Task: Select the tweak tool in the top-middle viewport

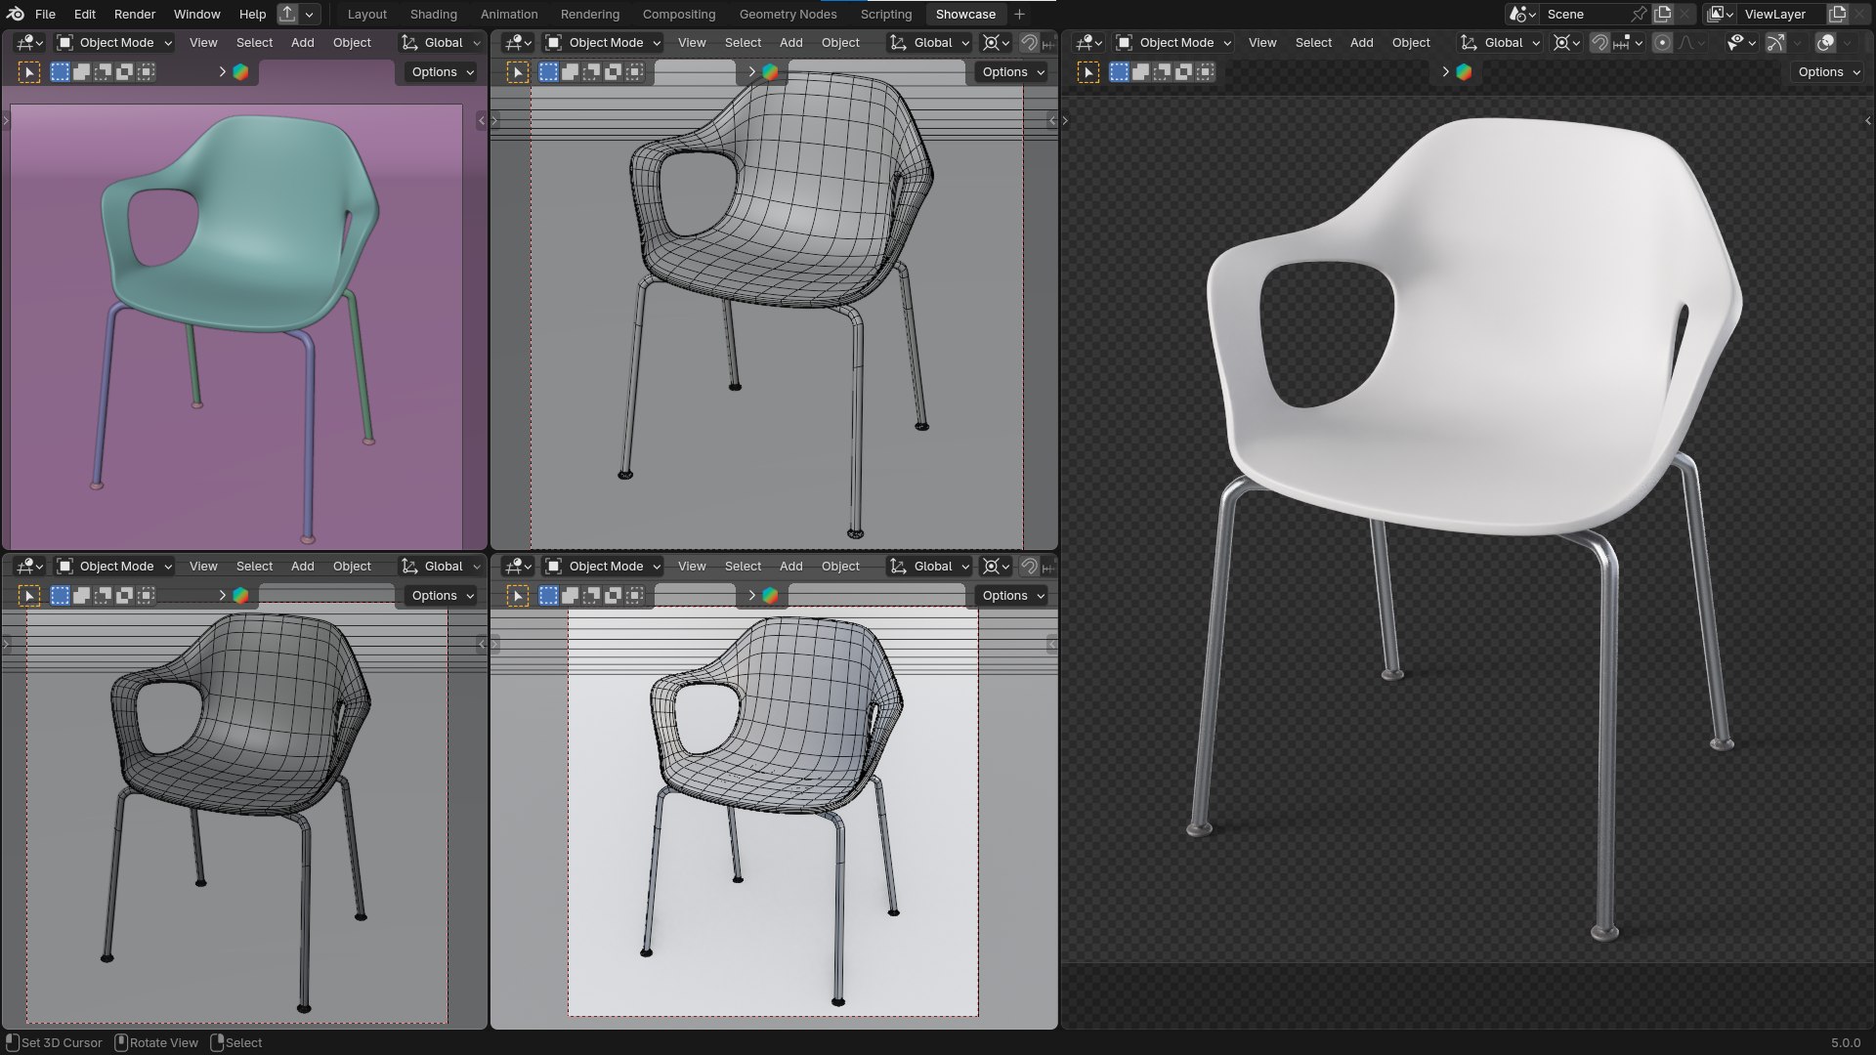Action: [518, 71]
